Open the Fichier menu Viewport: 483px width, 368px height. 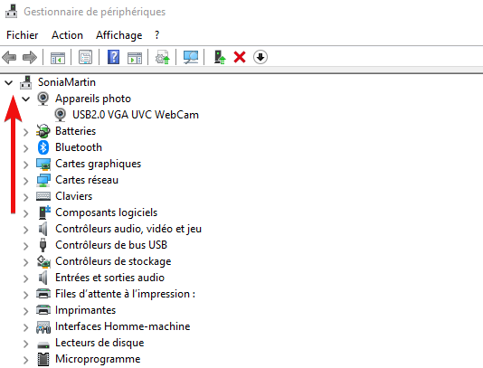click(x=23, y=35)
